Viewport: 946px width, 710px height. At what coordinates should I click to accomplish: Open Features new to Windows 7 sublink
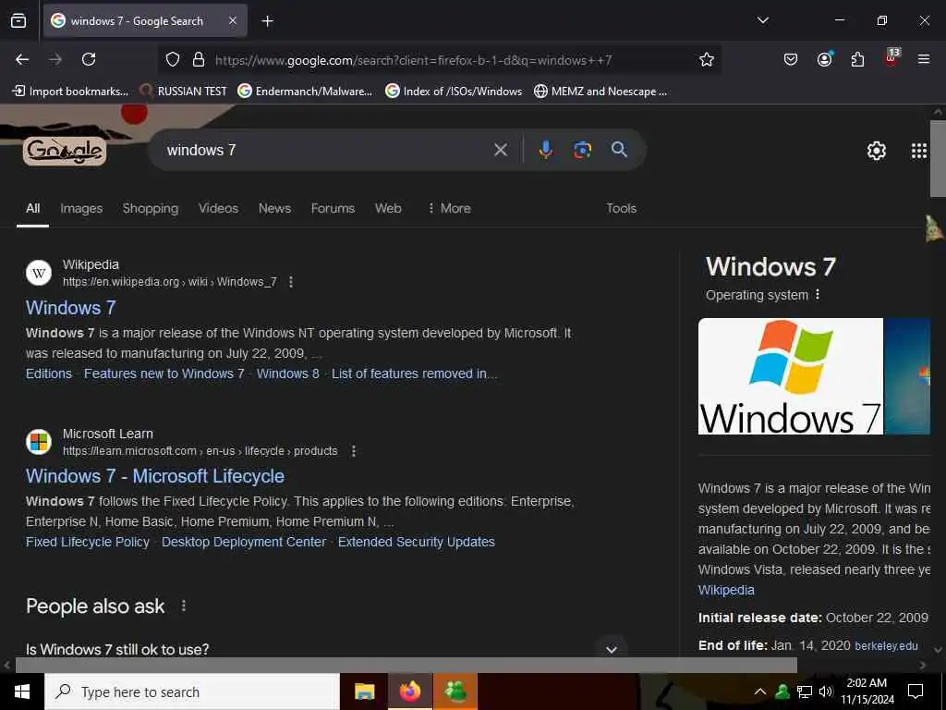[164, 373]
